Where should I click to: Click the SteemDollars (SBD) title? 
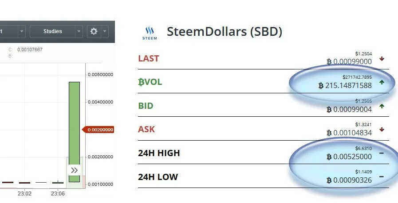point(225,32)
